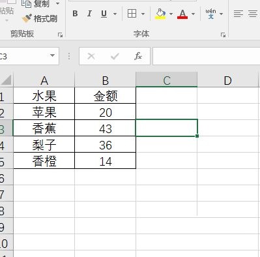Select column C header
260x257 pixels.
click(167, 80)
